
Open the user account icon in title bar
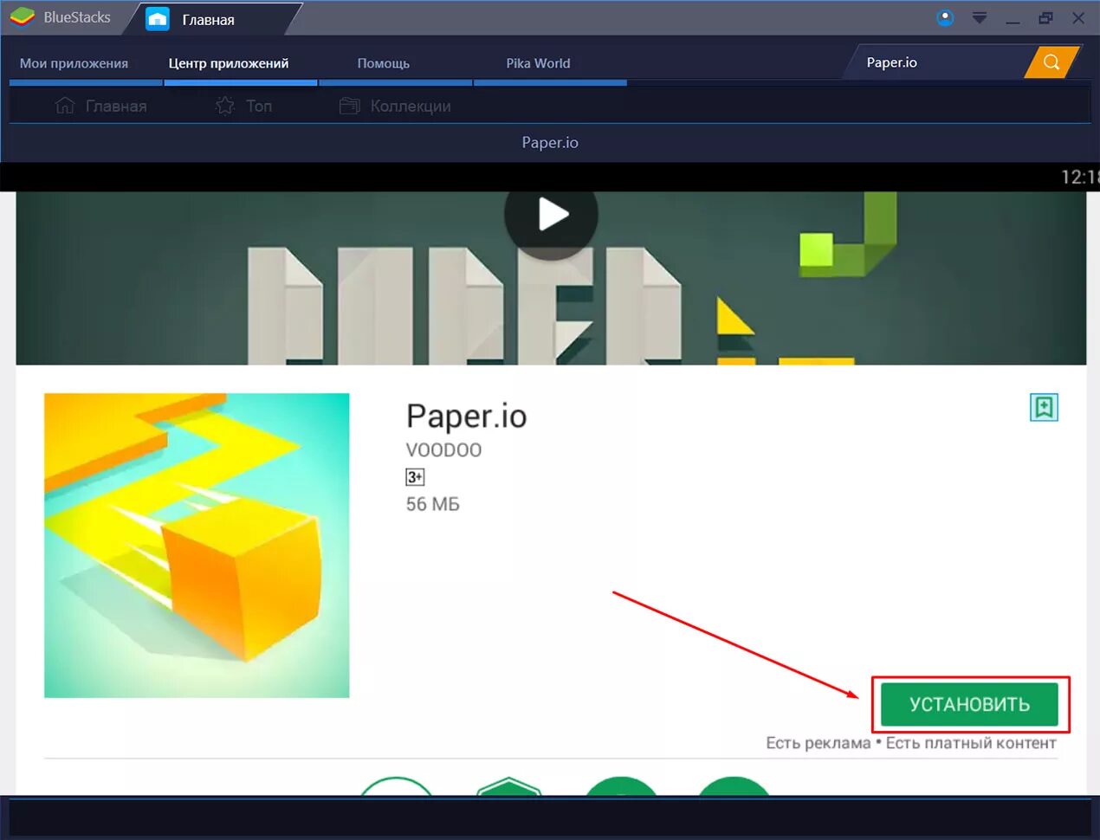945,17
